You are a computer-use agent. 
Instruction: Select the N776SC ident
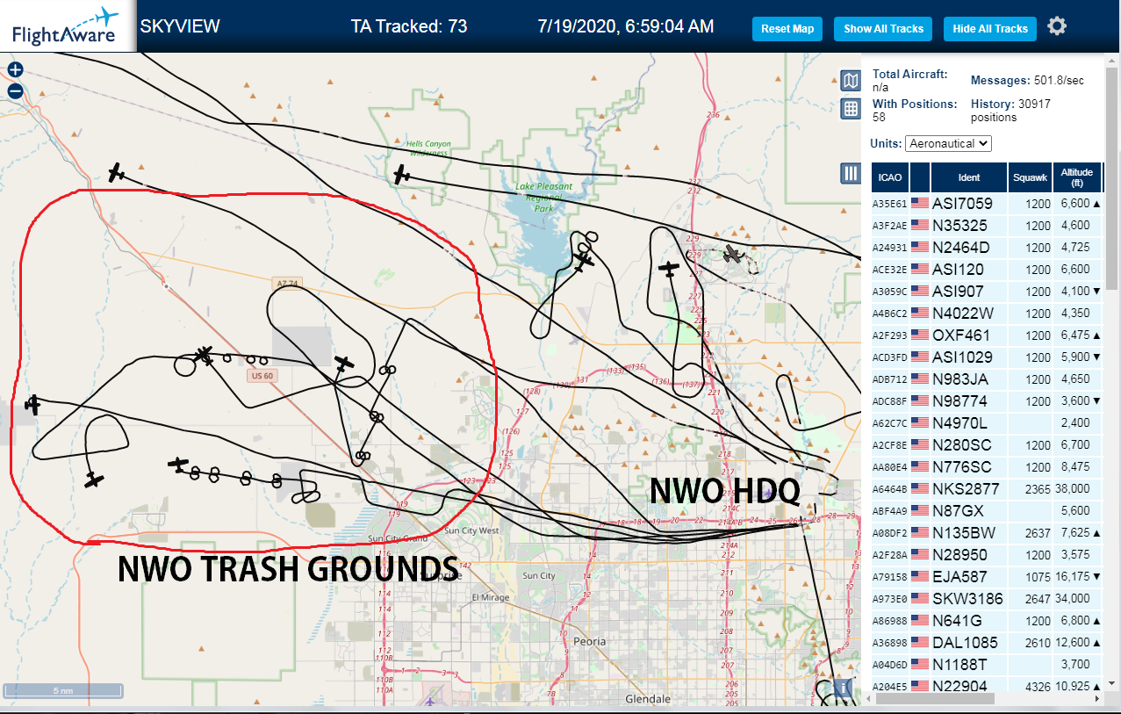point(962,466)
